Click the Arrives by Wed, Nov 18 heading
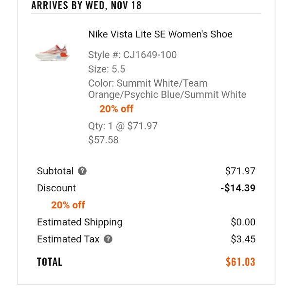292x292 pixels. tap(87, 5)
